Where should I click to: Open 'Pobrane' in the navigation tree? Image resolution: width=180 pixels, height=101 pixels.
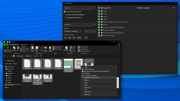click(10, 78)
